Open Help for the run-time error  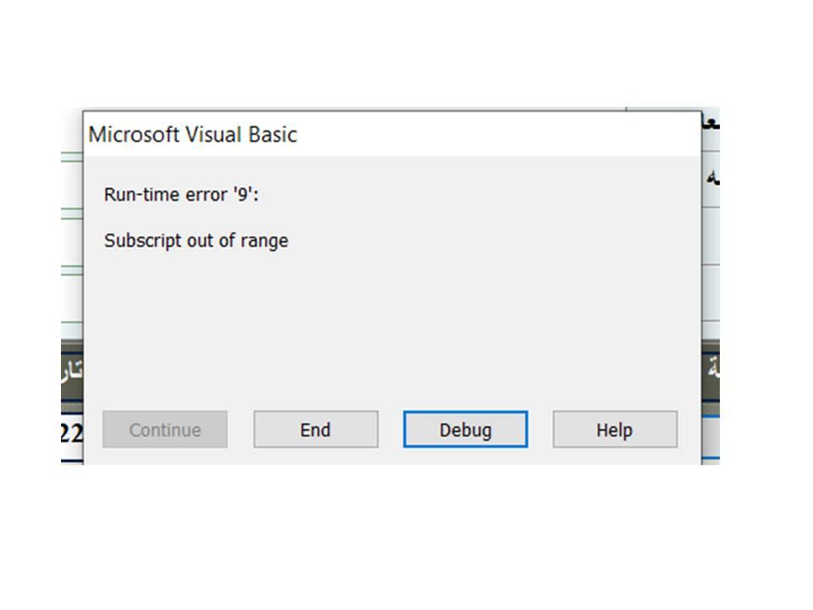click(x=615, y=429)
